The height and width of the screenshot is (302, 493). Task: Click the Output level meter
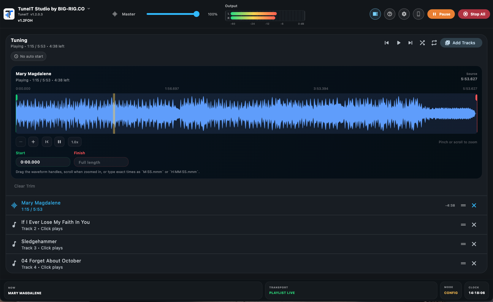pos(265,16)
